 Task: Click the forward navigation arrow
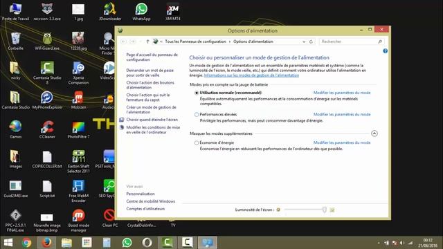132,41
